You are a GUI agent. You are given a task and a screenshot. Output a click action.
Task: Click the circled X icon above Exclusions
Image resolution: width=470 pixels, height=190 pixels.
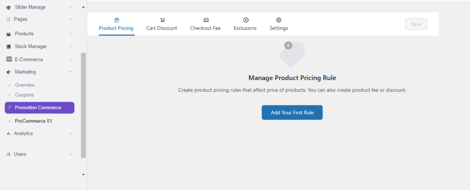pos(246,20)
